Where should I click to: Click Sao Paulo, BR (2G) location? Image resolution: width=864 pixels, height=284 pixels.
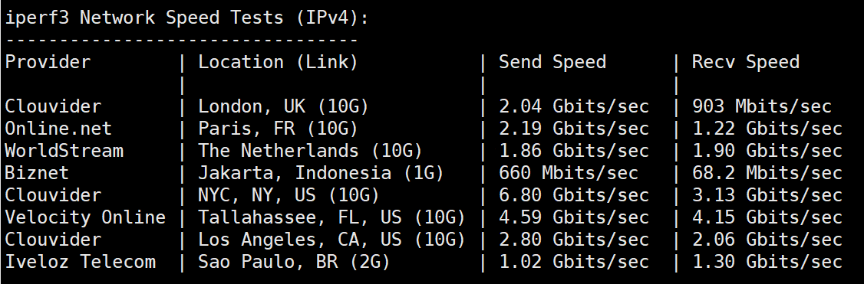pyautogui.click(x=294, y=262)
